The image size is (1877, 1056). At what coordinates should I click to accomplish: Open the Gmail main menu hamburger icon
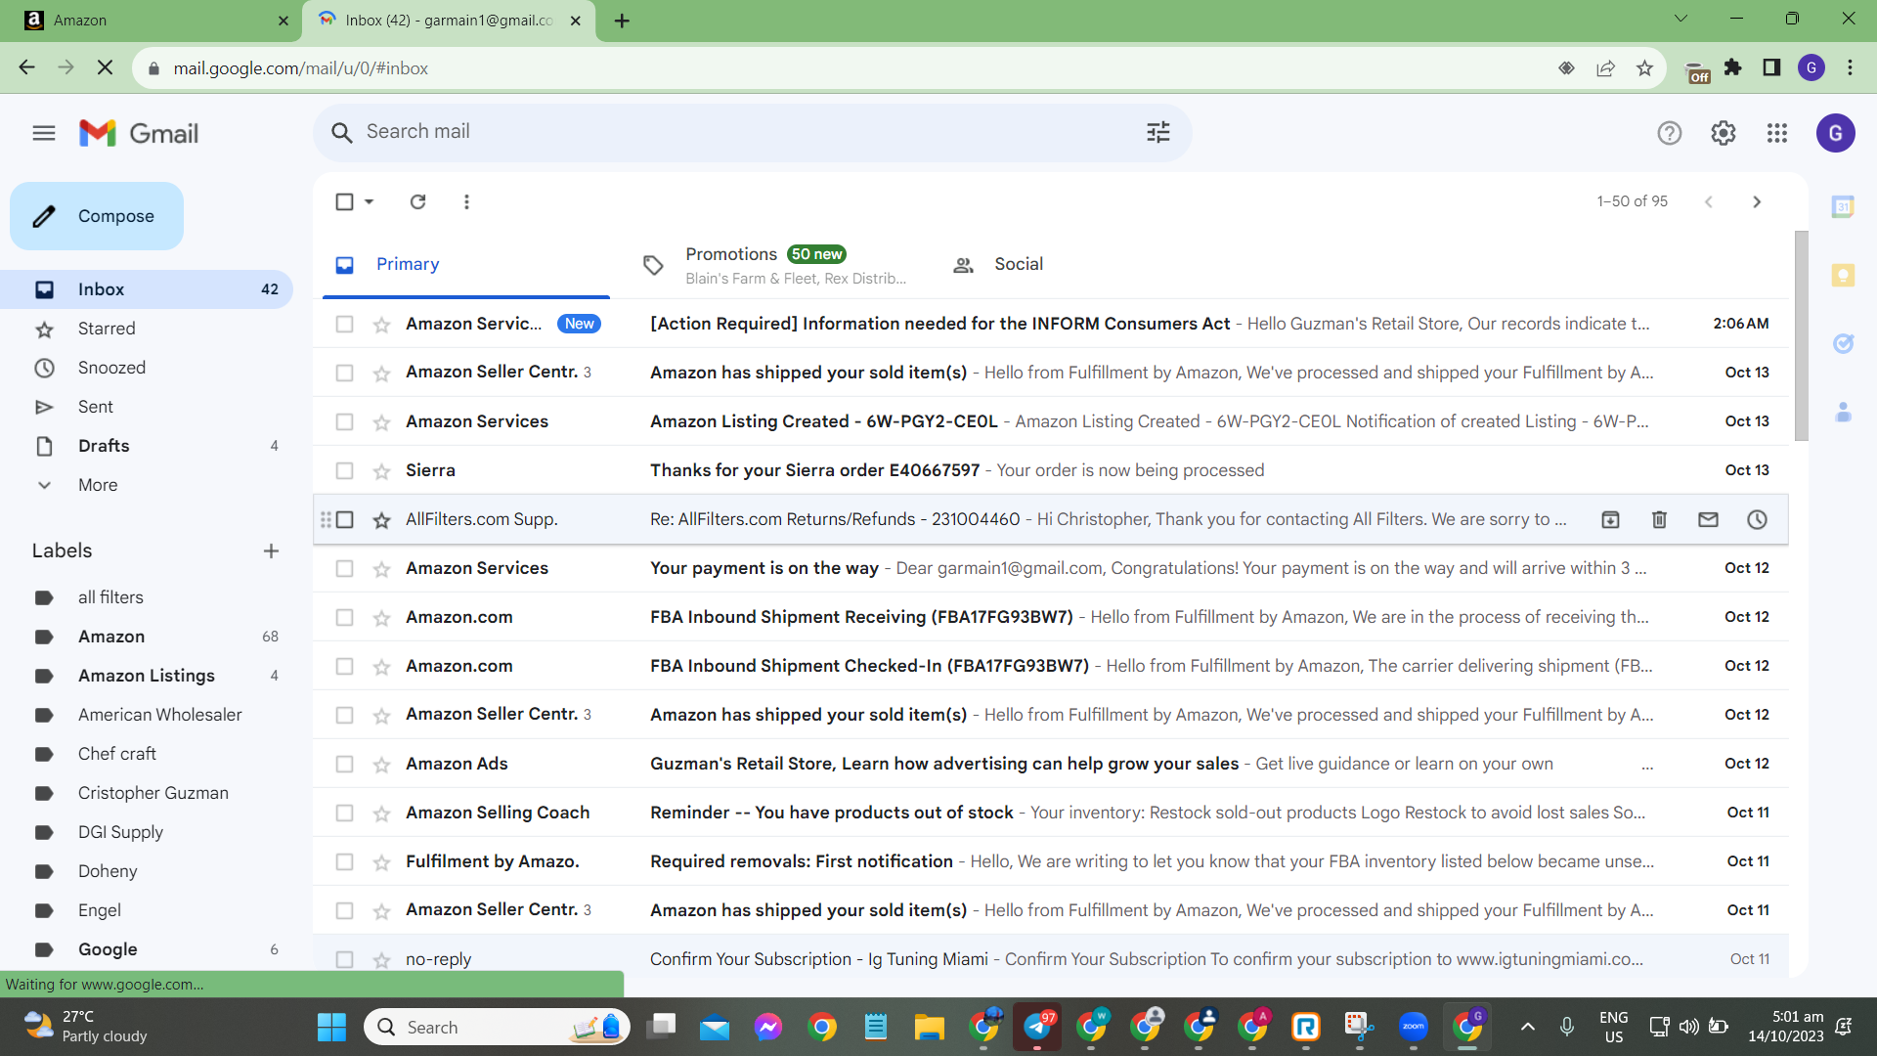[x=44, y=133]
